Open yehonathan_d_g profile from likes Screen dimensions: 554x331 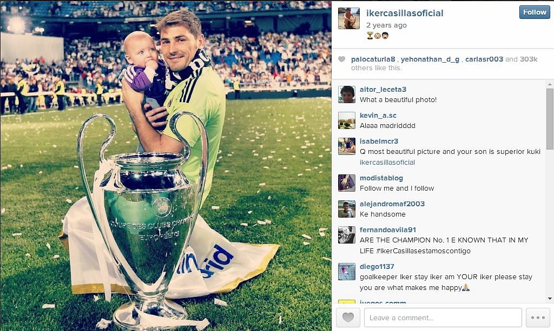[x=430, y=59]
